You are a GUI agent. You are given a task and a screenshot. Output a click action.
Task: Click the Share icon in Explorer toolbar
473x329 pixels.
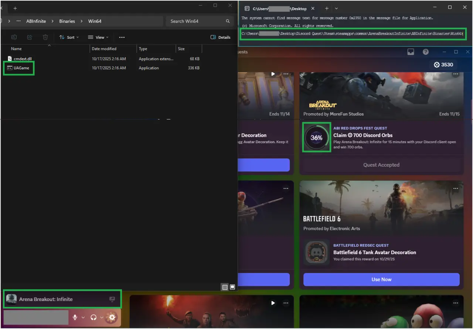pos(30,37)
